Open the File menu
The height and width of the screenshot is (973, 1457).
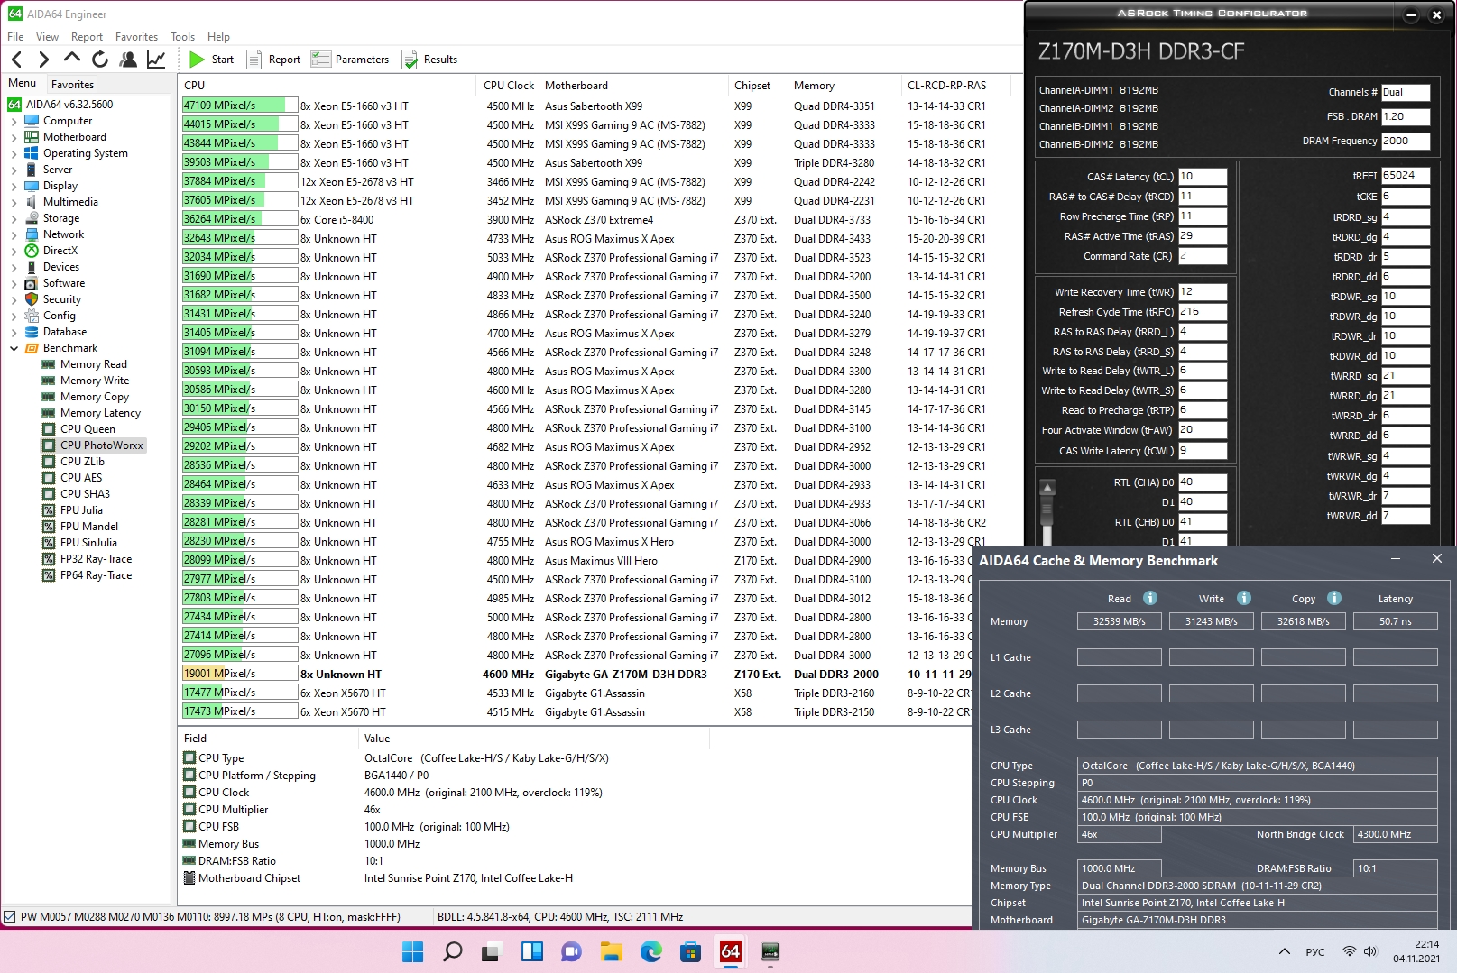tap(15, 37)
